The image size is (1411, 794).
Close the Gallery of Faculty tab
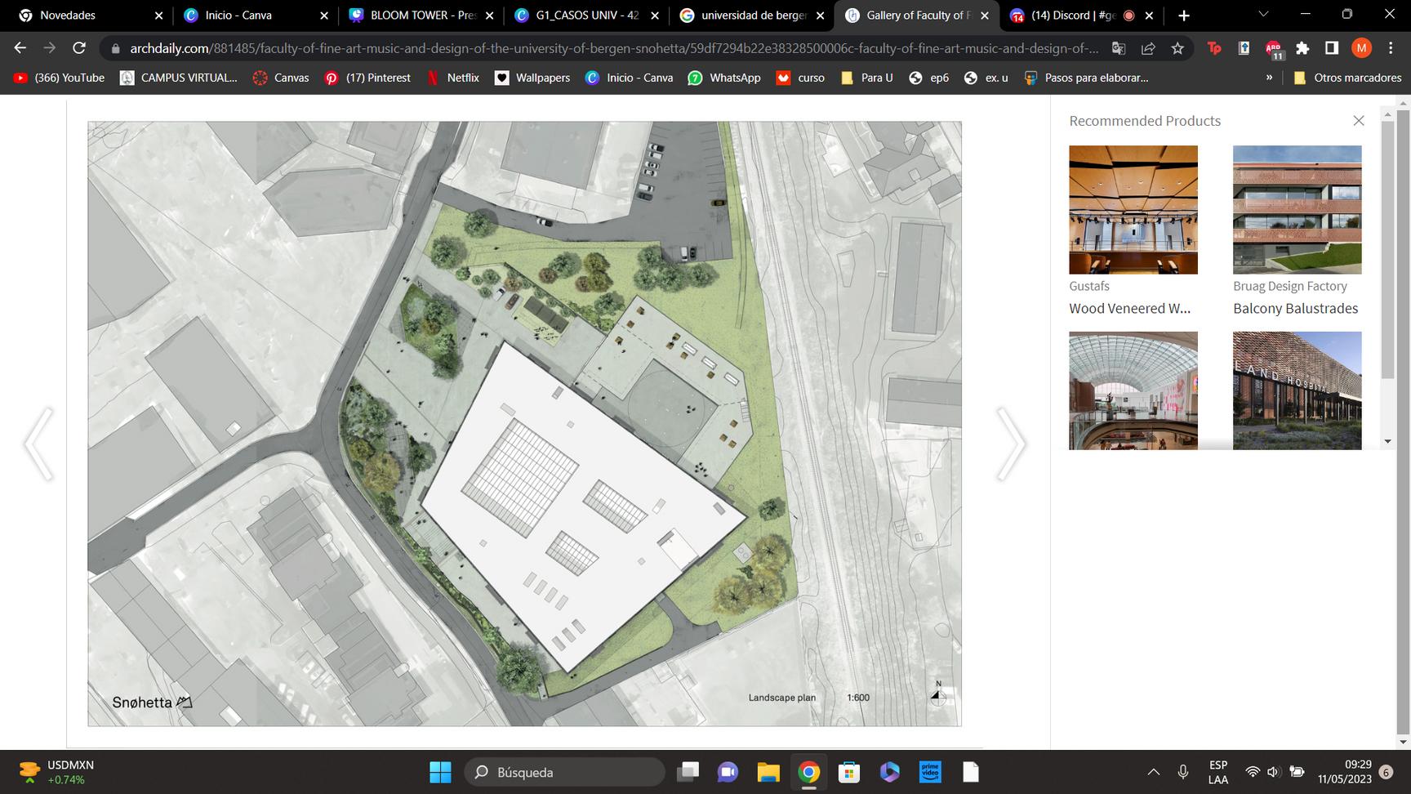pyautogui.click(x=984, y=16)
